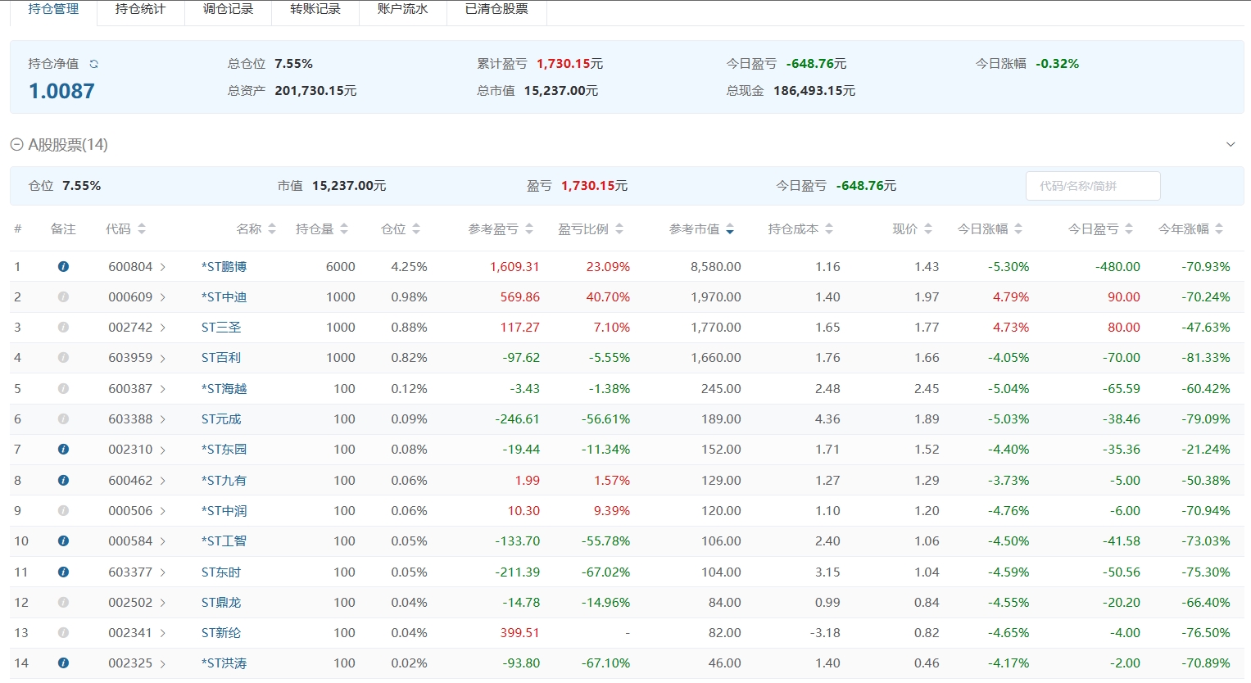Sort by the 参考市值 column arrows
The image size is (1251, 683).
729,229
